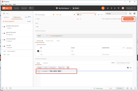The image size is (138, 91).
Task: Expand the mockshowtest collection
Action: pos(2,40)
